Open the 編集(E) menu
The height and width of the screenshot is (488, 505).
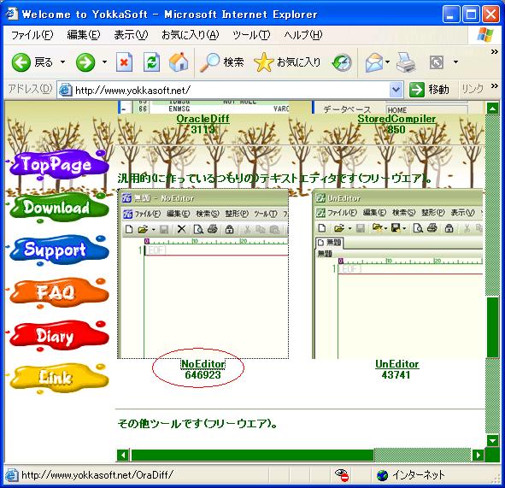(x=84, y=34)
